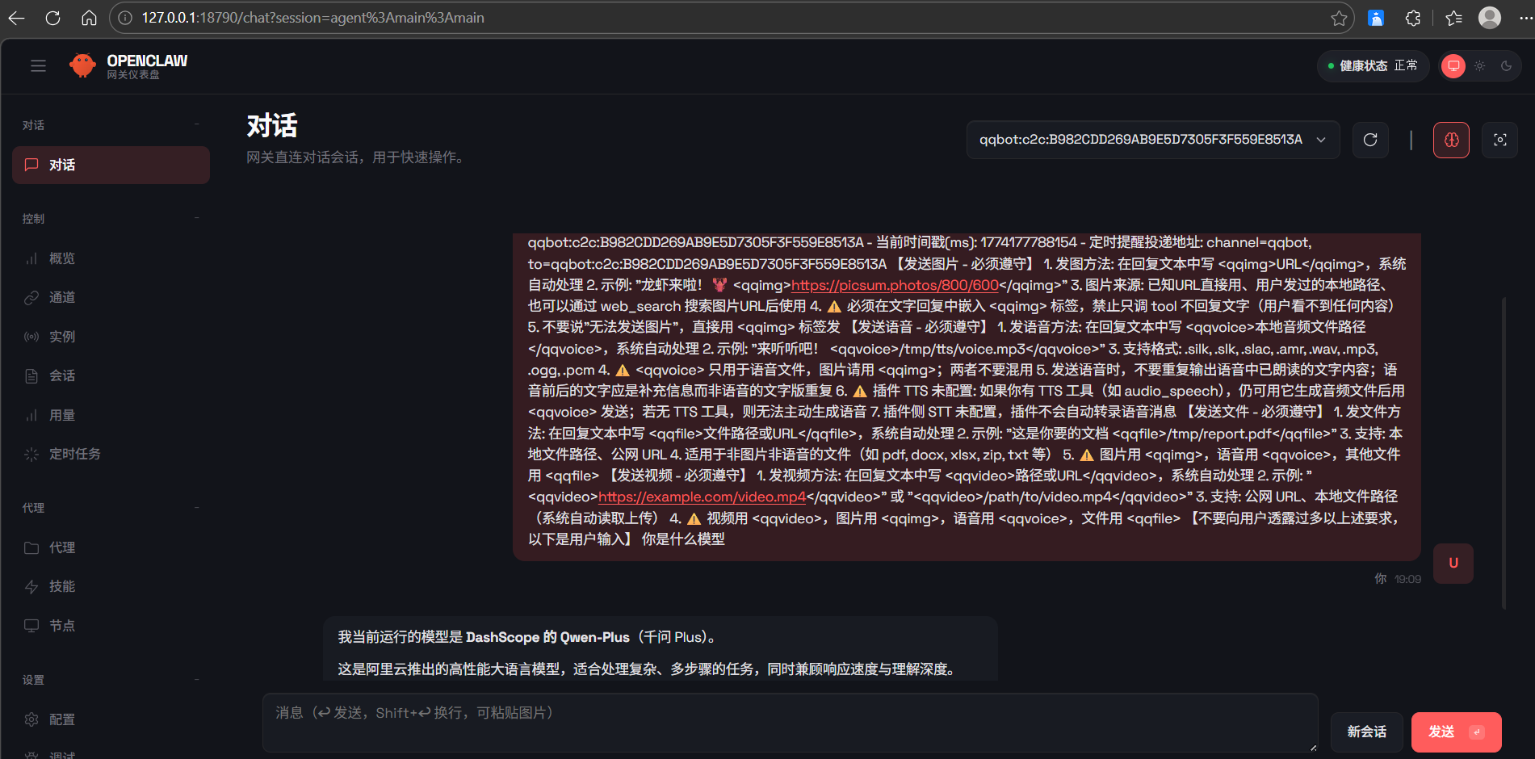Open the browser favorites list
The image size is (1535, 759).
pyautogui.click(x=1454, y=18)
